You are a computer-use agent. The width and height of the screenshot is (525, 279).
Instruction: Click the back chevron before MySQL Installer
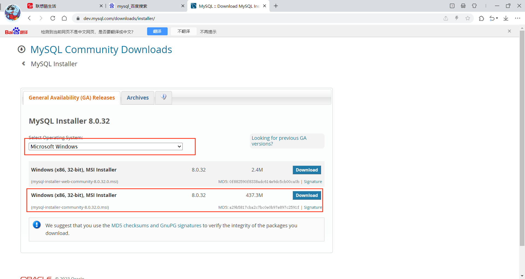click(x=24, y=63)
